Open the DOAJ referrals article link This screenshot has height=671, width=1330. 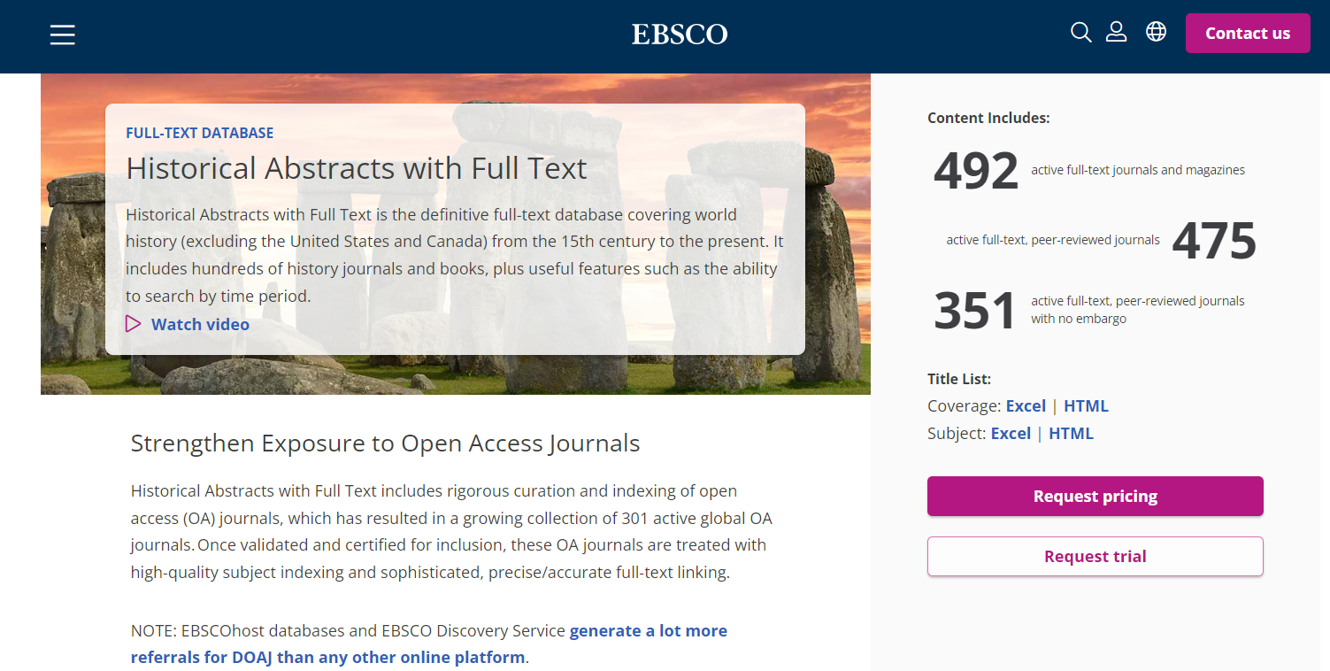pos(648,630)
